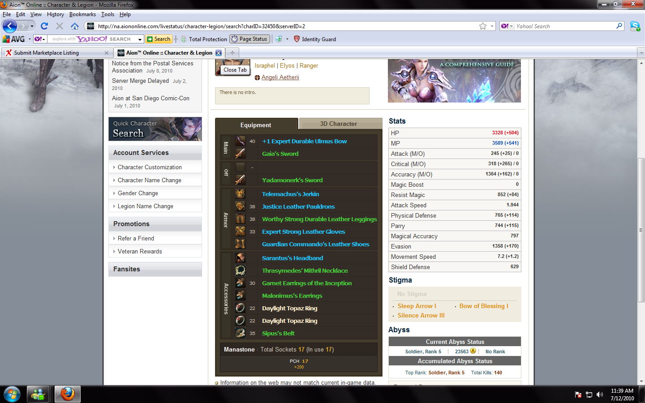Open the back history dropdown arrow
The height and width of the screenshot is (403, 645).
click(x=32, y=26)
